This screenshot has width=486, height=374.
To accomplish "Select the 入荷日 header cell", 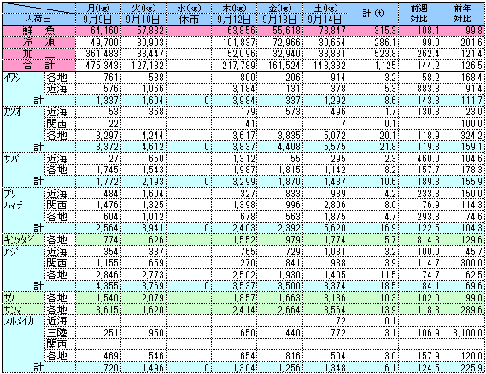I will (x=38, y=14).
